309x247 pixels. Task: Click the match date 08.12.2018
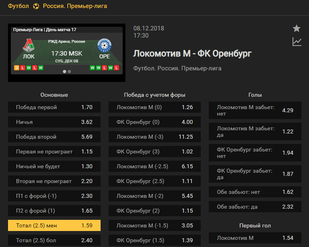point(149,28)
